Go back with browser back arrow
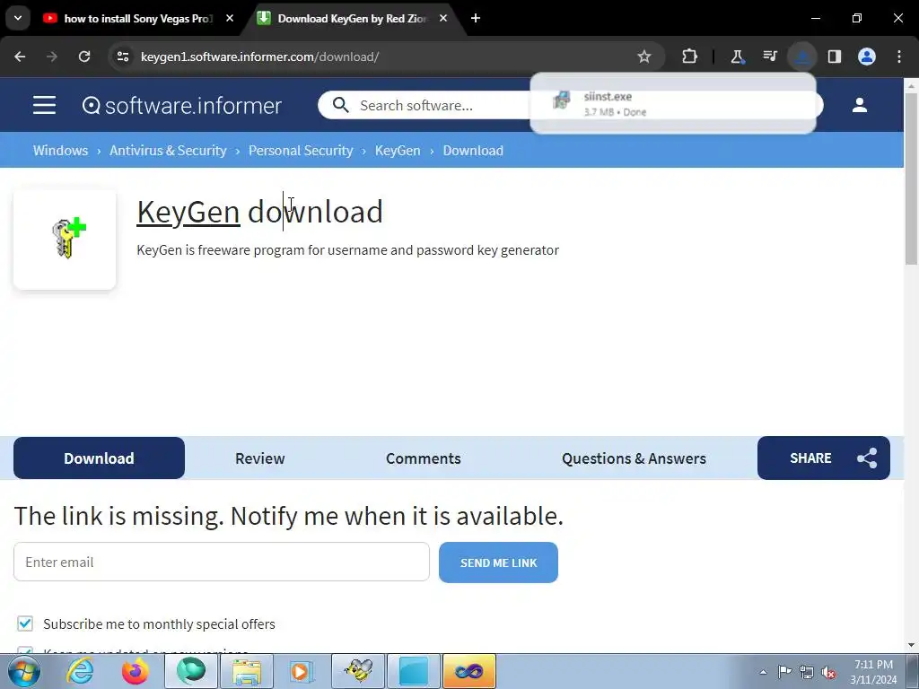919x689 pixels. 20,57
